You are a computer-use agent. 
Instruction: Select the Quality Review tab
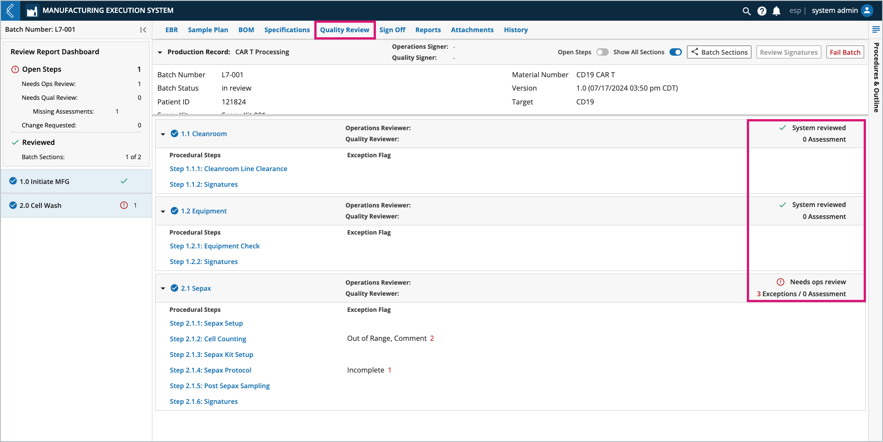tap(345, 30)
